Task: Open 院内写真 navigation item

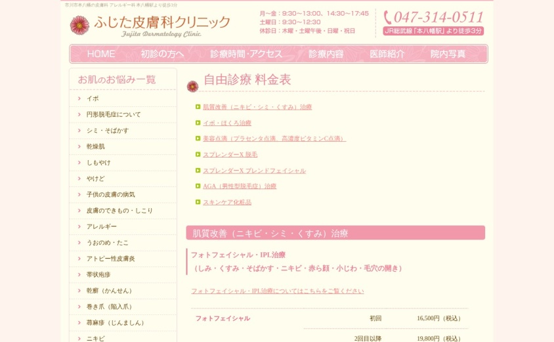Action: (x=448, y=54)
